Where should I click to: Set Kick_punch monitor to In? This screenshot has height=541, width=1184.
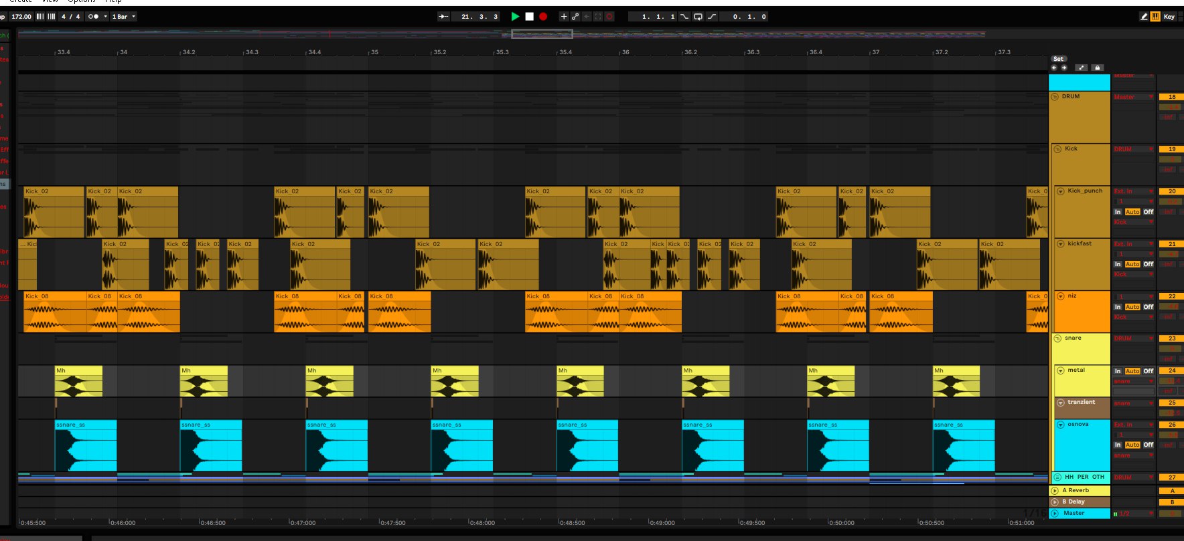point(1118,212)
